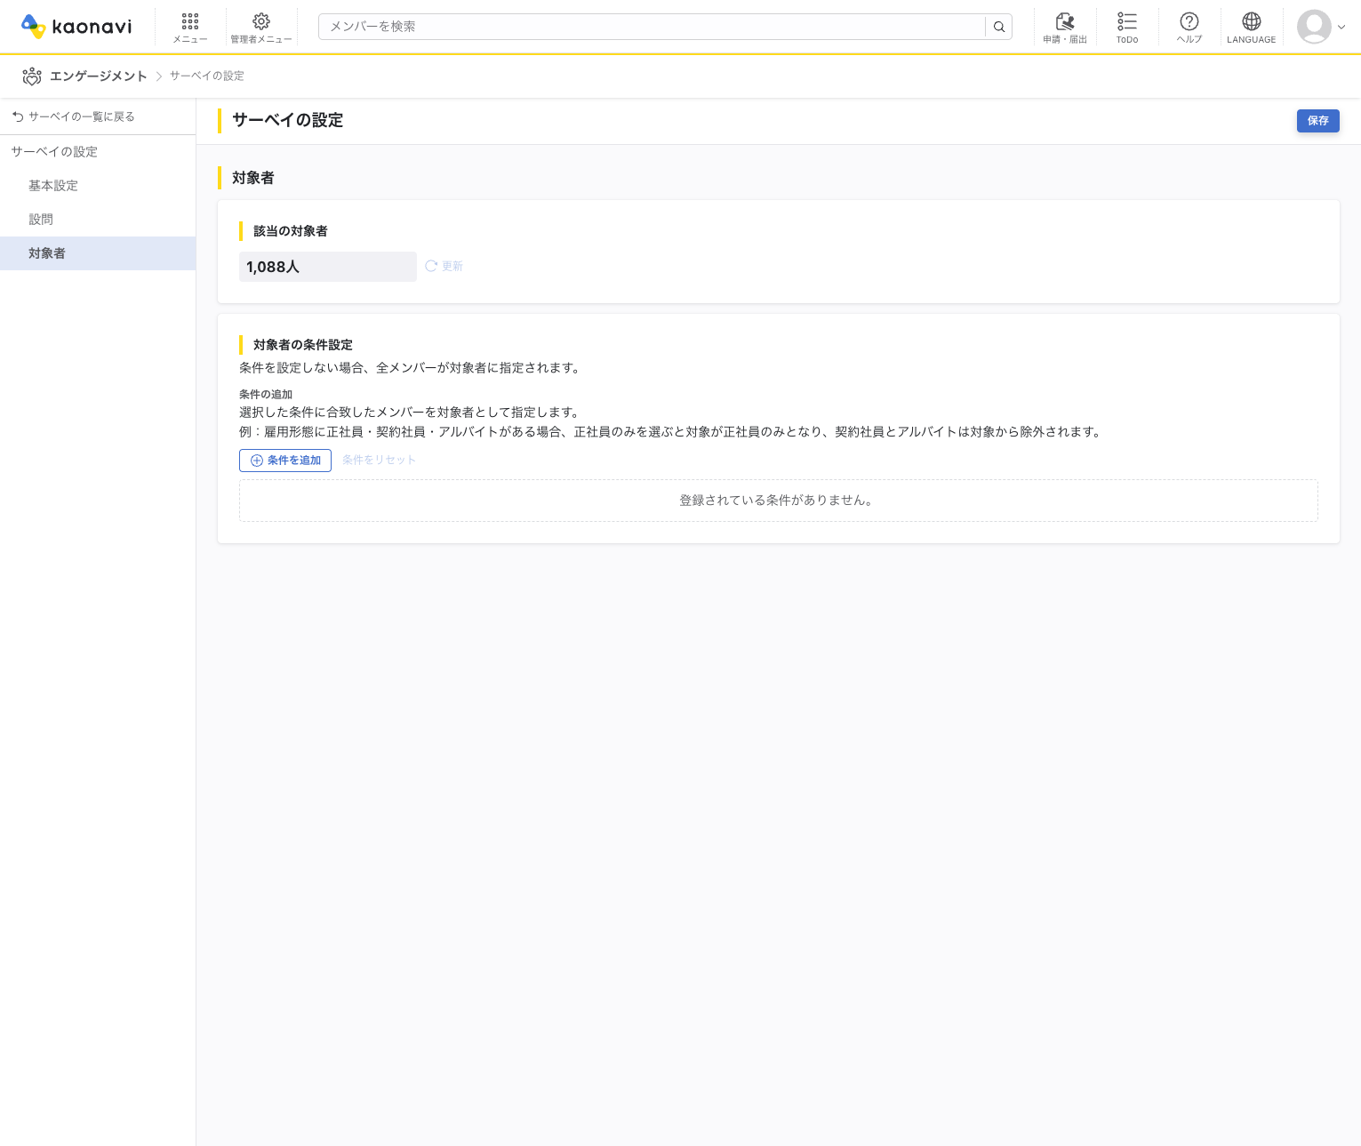Click the 条件をリセット link
This screenshot has width=1361, height=1146.
[380, 461]
